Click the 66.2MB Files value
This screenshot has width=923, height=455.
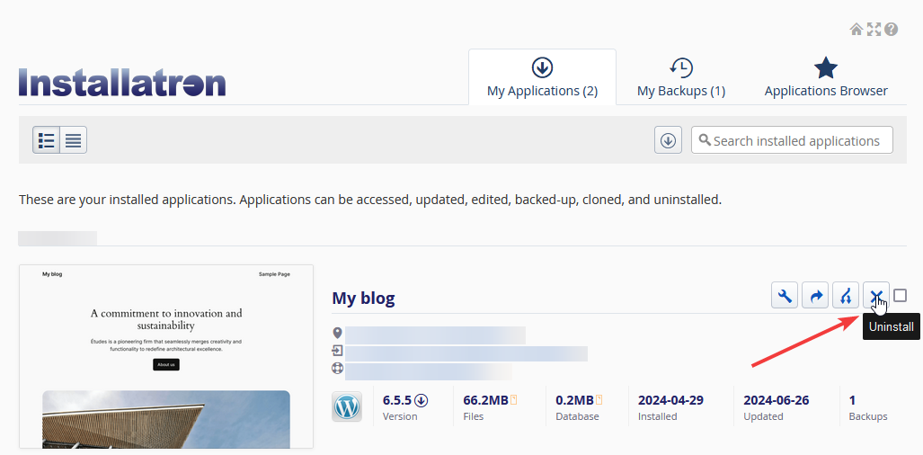(485, 400)
